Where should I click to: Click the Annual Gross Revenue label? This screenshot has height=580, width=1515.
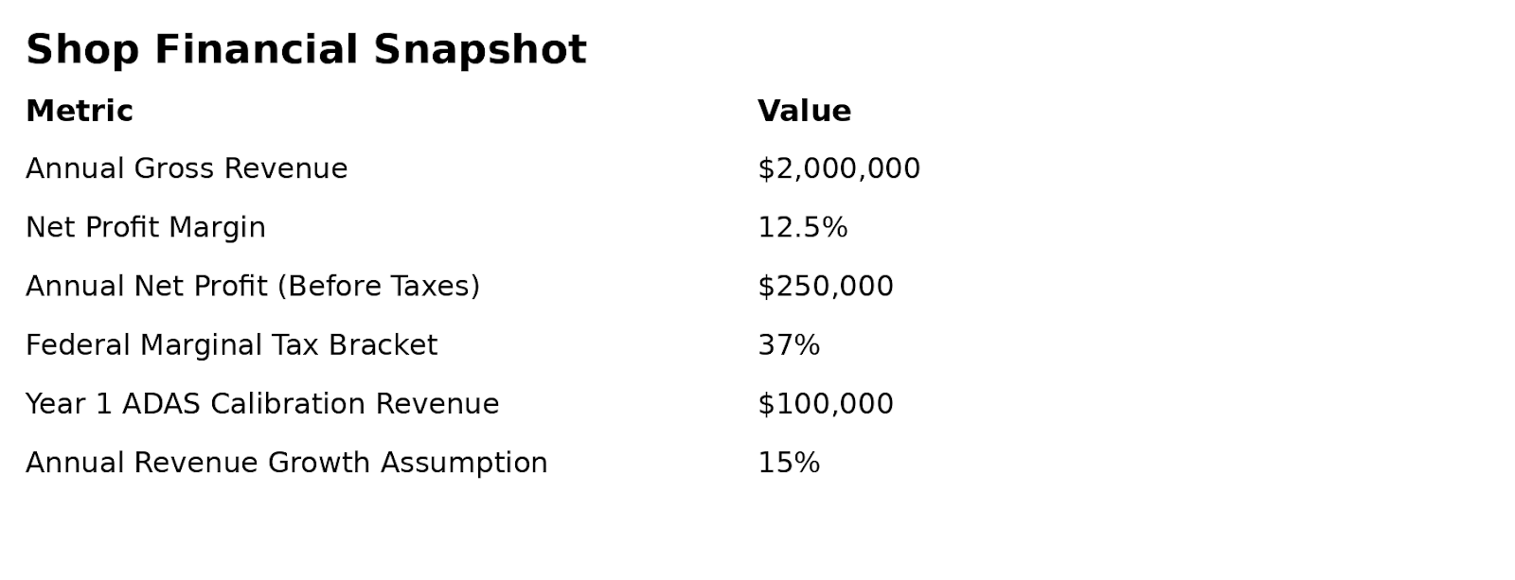pos(187,169)
